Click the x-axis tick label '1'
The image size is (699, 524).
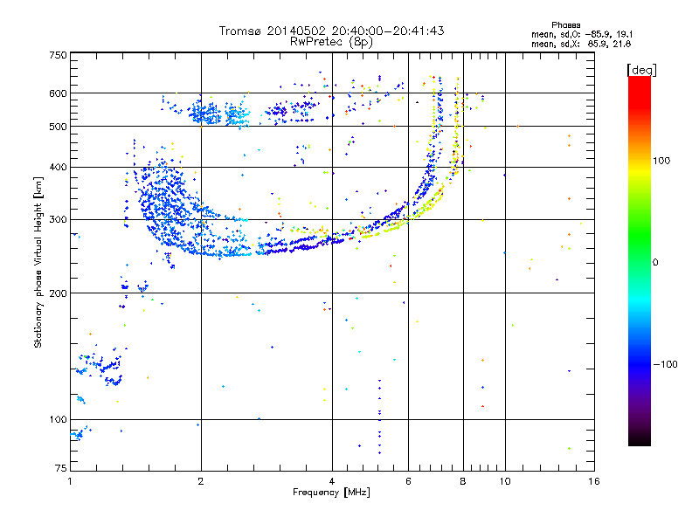pos(71,481)
